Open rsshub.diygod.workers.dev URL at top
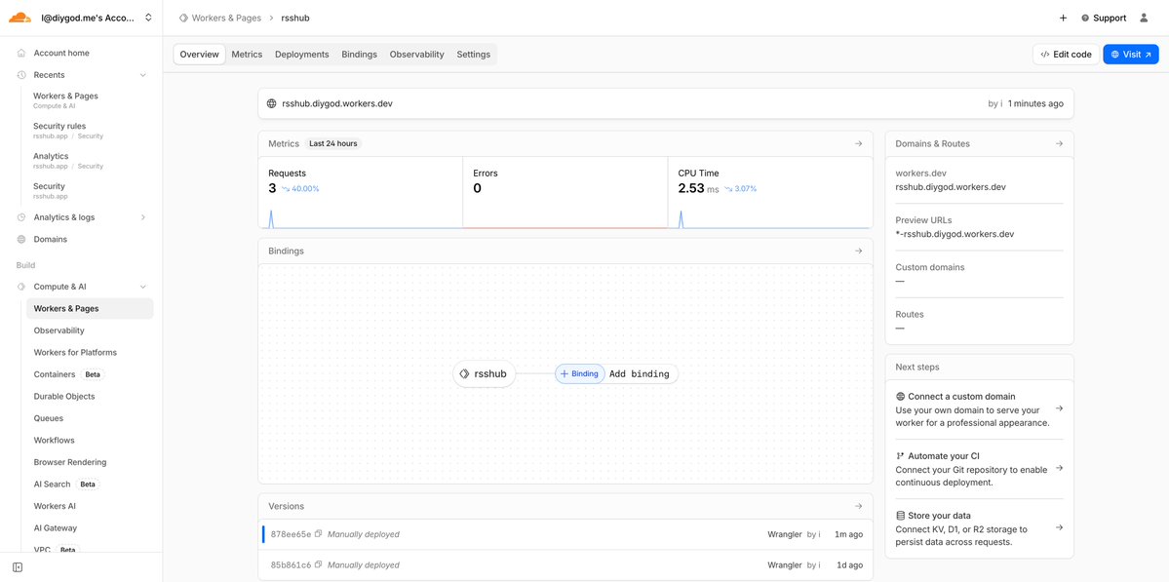Screen dimensions: 1169x582 pyautogui.click(x=337, y=103)
